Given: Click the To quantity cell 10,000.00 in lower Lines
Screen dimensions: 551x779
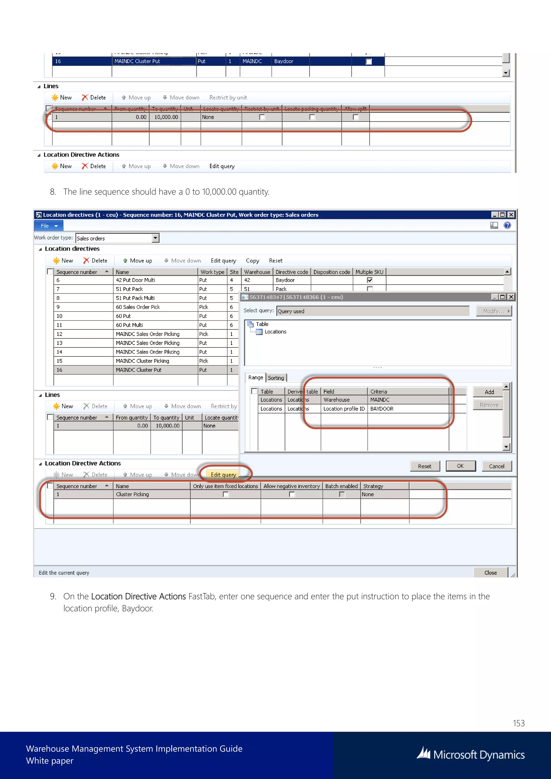Looking at the screenshot, I should click(166, 426).
